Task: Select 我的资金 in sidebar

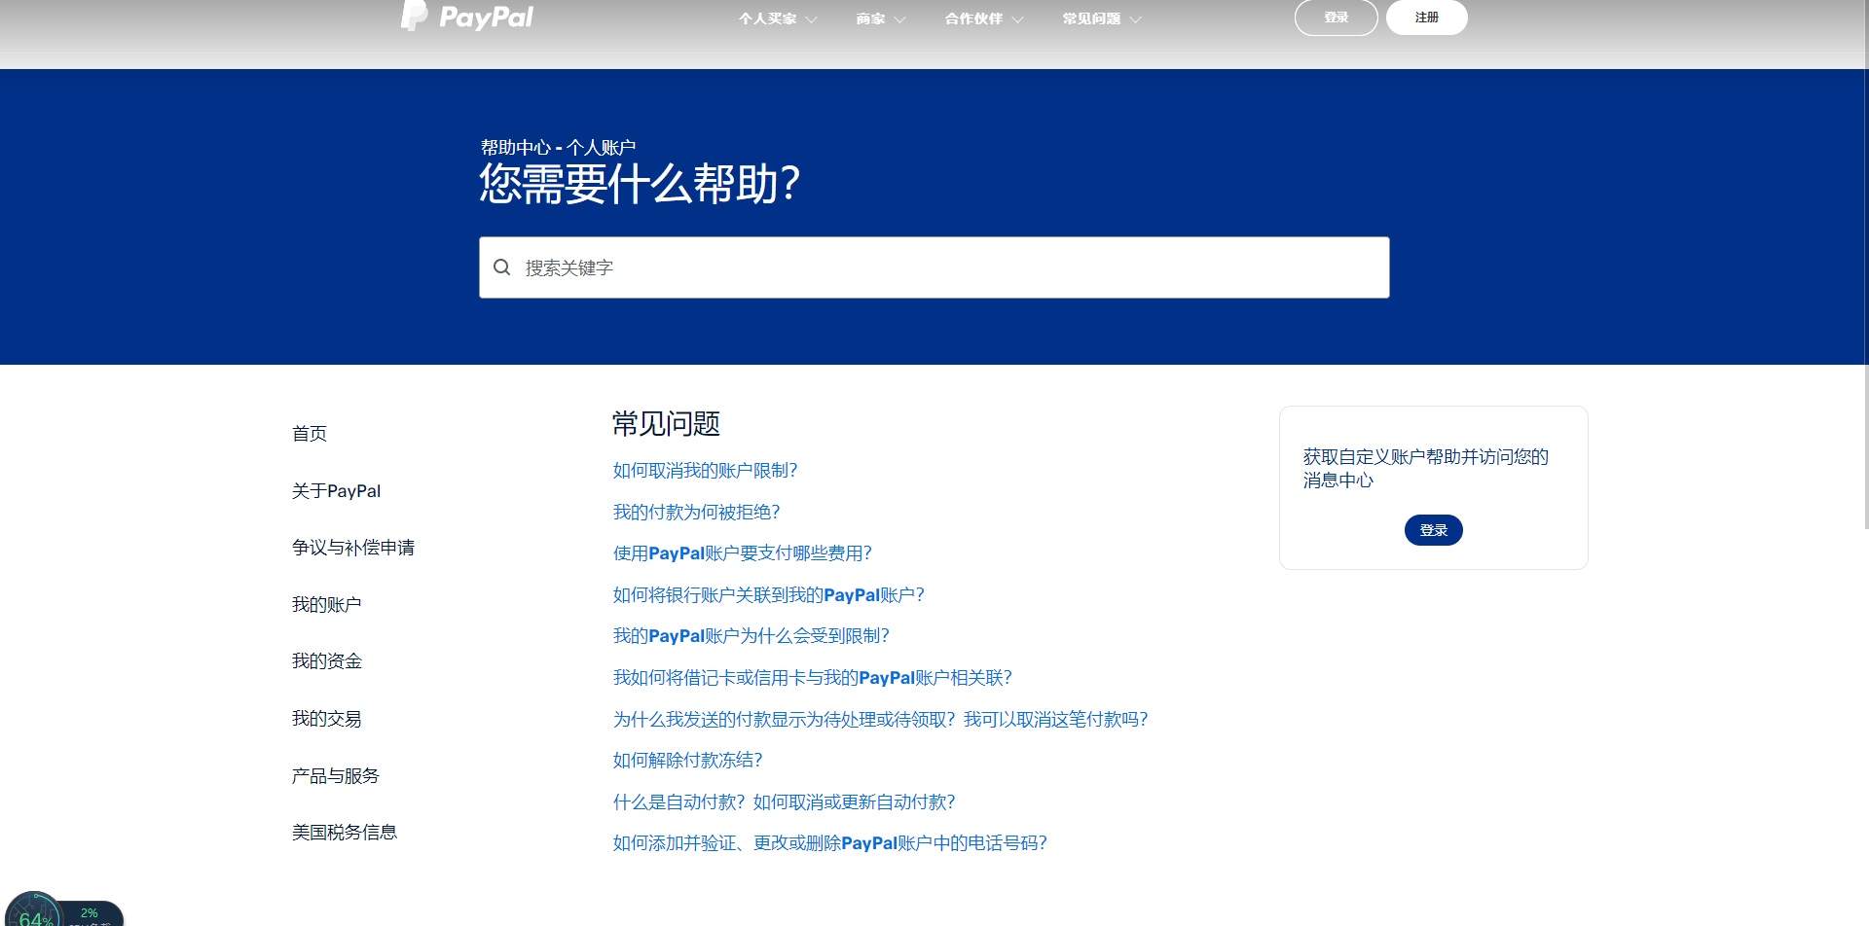Action: coord(327,661)
